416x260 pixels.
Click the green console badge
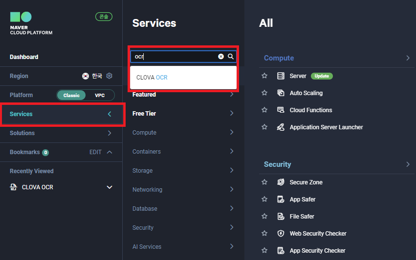[x=104, y=17]
